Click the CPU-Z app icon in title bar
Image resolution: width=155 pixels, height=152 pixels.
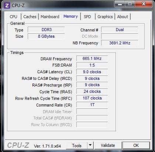point(7,6)
